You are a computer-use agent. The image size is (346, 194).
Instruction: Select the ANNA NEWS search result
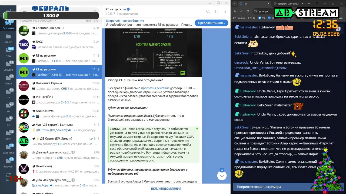click(x=59, y=114)
